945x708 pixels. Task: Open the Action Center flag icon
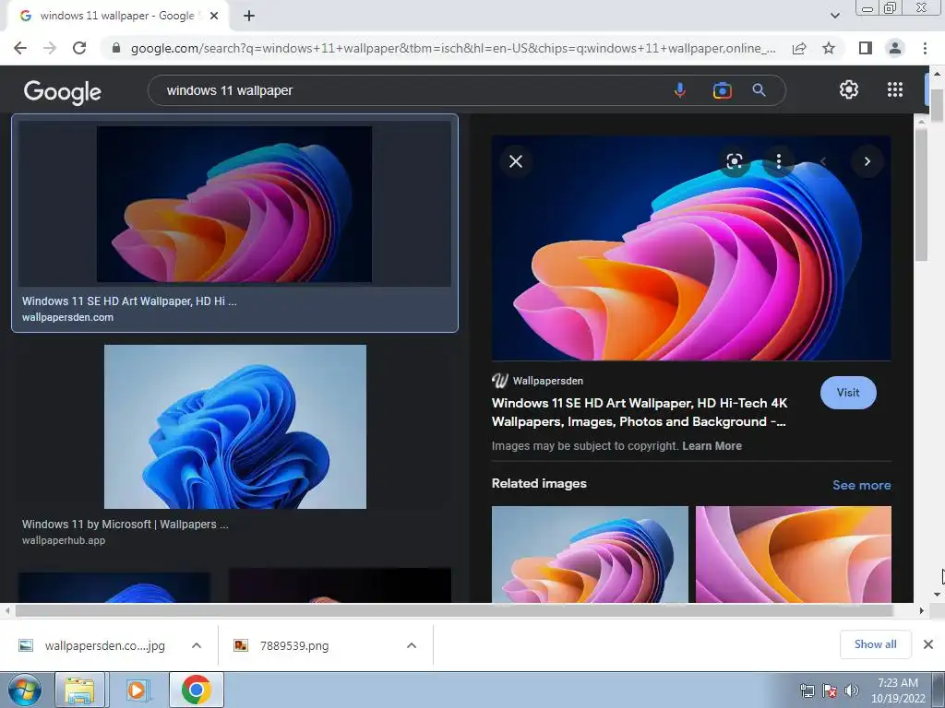(x=830, y=690)
